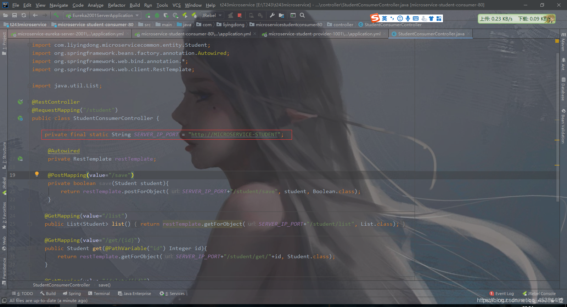567x307 pixels.
Task: Start debugging with the green bug icon
Action: point(157,15)
